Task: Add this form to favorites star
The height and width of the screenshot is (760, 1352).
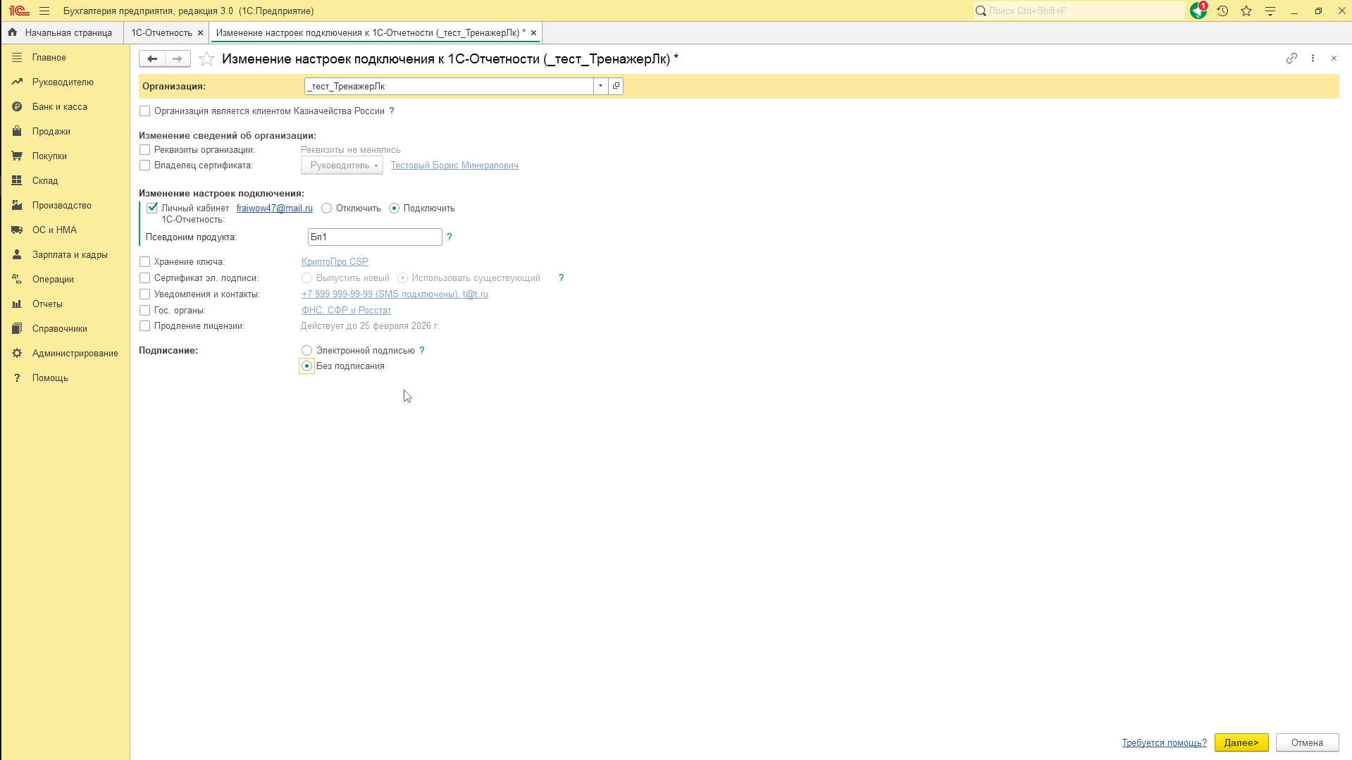Action: [x=206, y=59]
